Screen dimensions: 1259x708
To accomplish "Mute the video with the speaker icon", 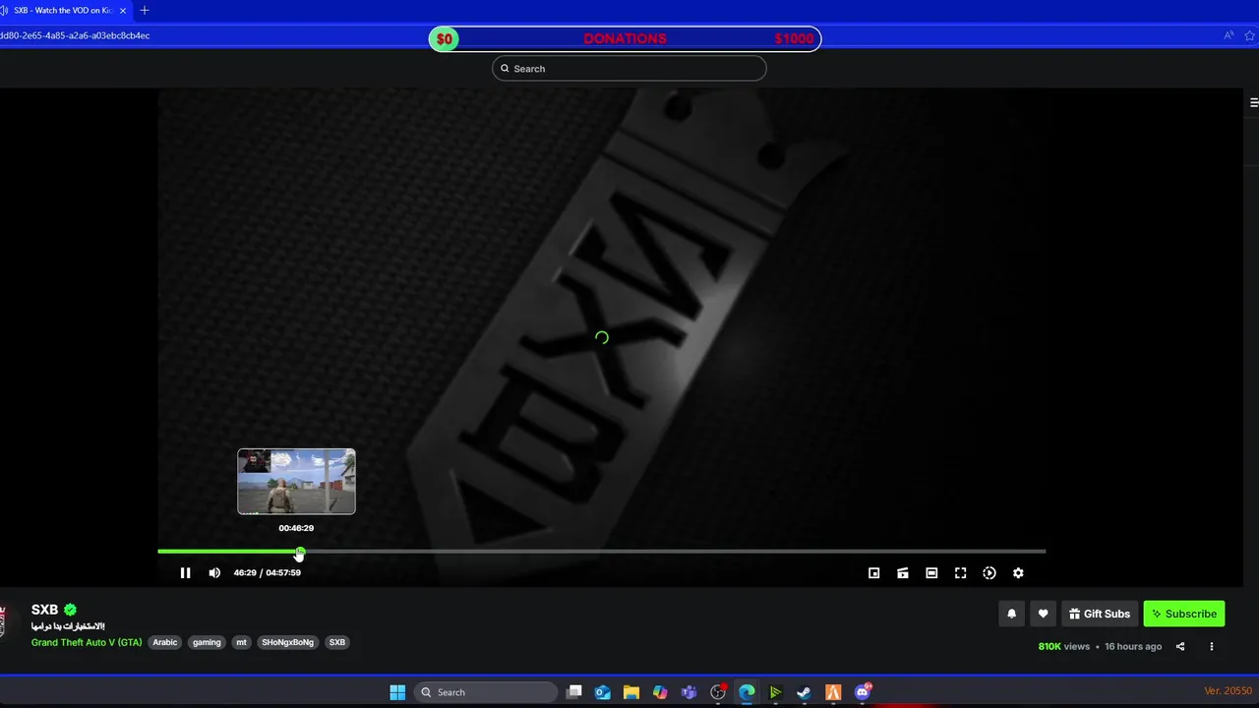I will pos(214,573).
